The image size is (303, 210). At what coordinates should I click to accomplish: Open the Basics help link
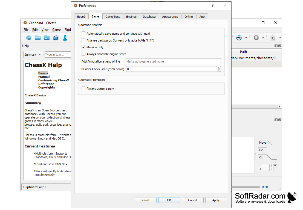(43, 73)
